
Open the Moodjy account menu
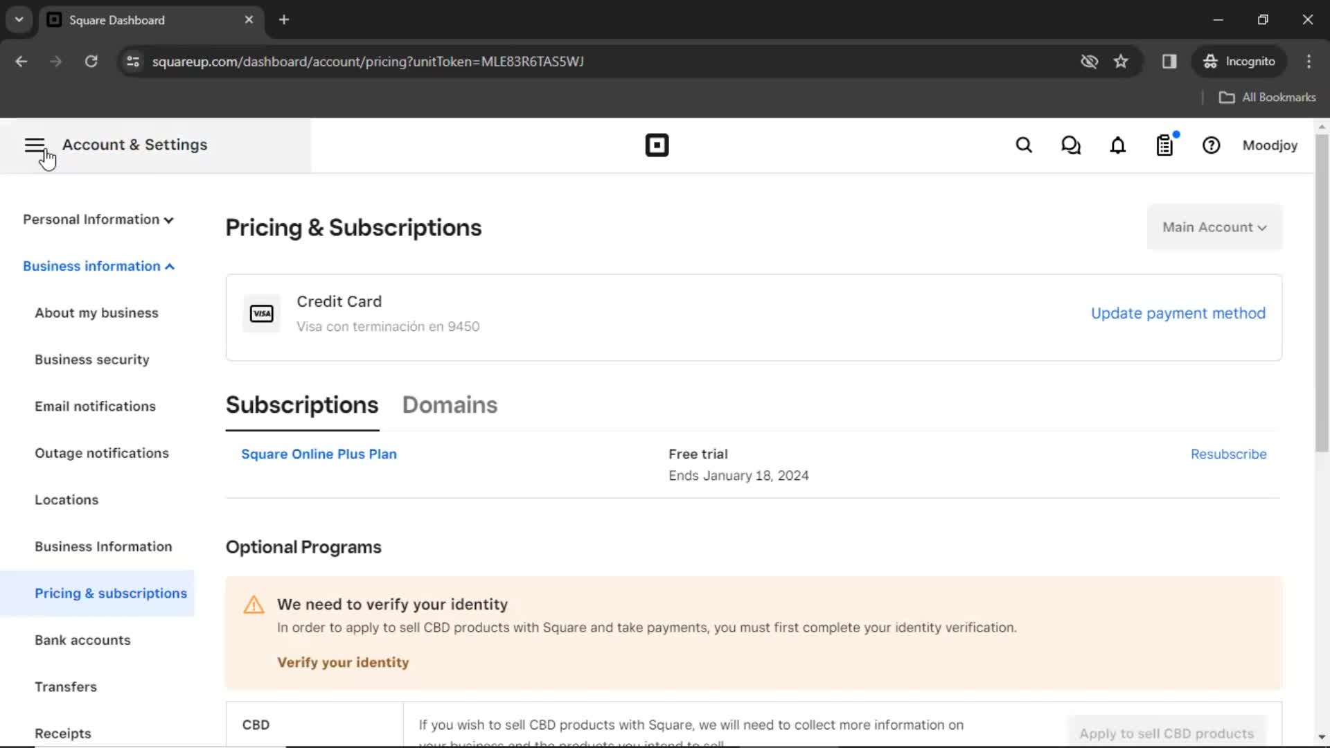coord(1270,145)
